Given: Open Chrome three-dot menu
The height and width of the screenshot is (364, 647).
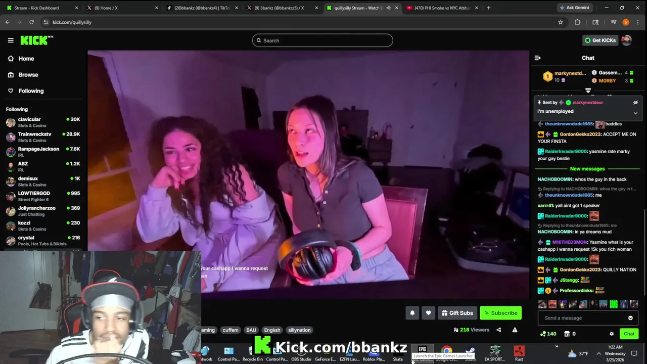Looking at the screenshot, I should tap(638, 22).
